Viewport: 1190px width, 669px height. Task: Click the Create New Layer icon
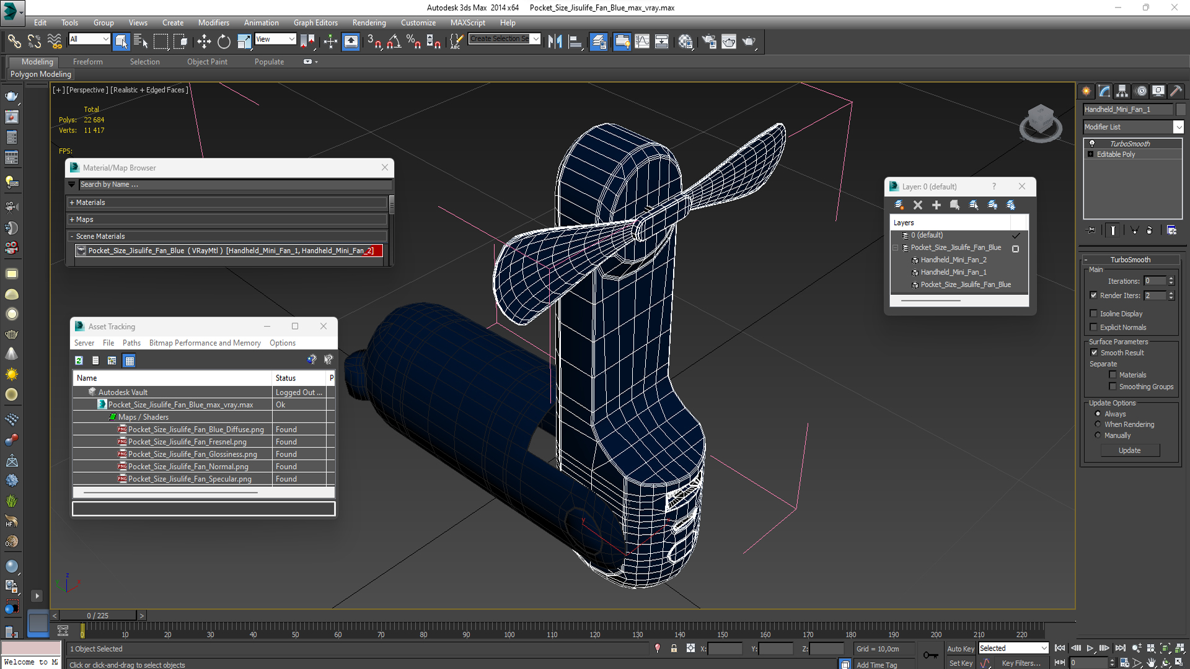pos(899,205)
